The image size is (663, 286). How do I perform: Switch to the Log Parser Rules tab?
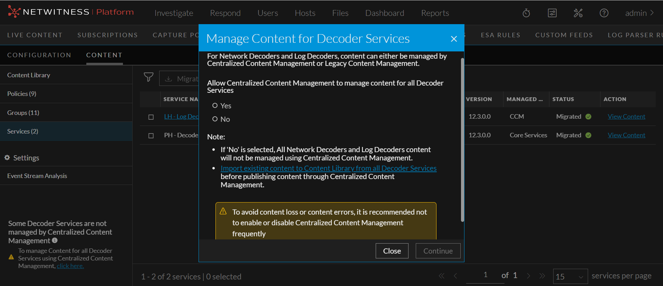[x=635, y=35]
